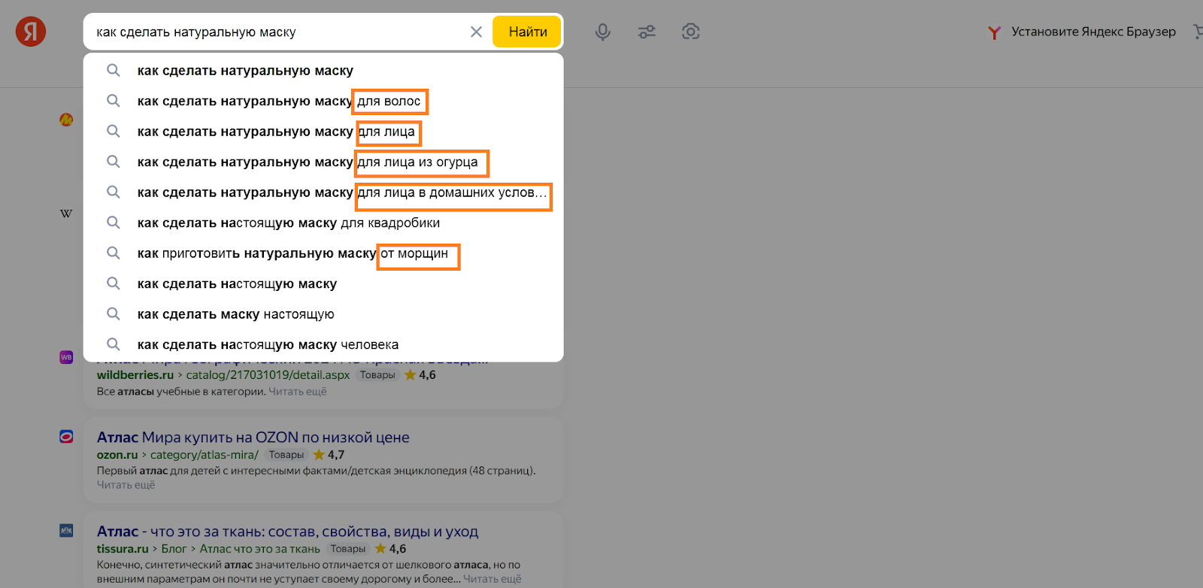The width and height of the screenshot is (1203, 588).
Task: Select suggestion настоящую маску человека
Action: point(268,345)
